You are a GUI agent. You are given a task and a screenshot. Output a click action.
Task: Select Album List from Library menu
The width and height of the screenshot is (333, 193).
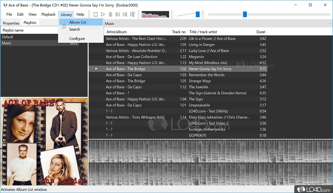coord(78,22)
